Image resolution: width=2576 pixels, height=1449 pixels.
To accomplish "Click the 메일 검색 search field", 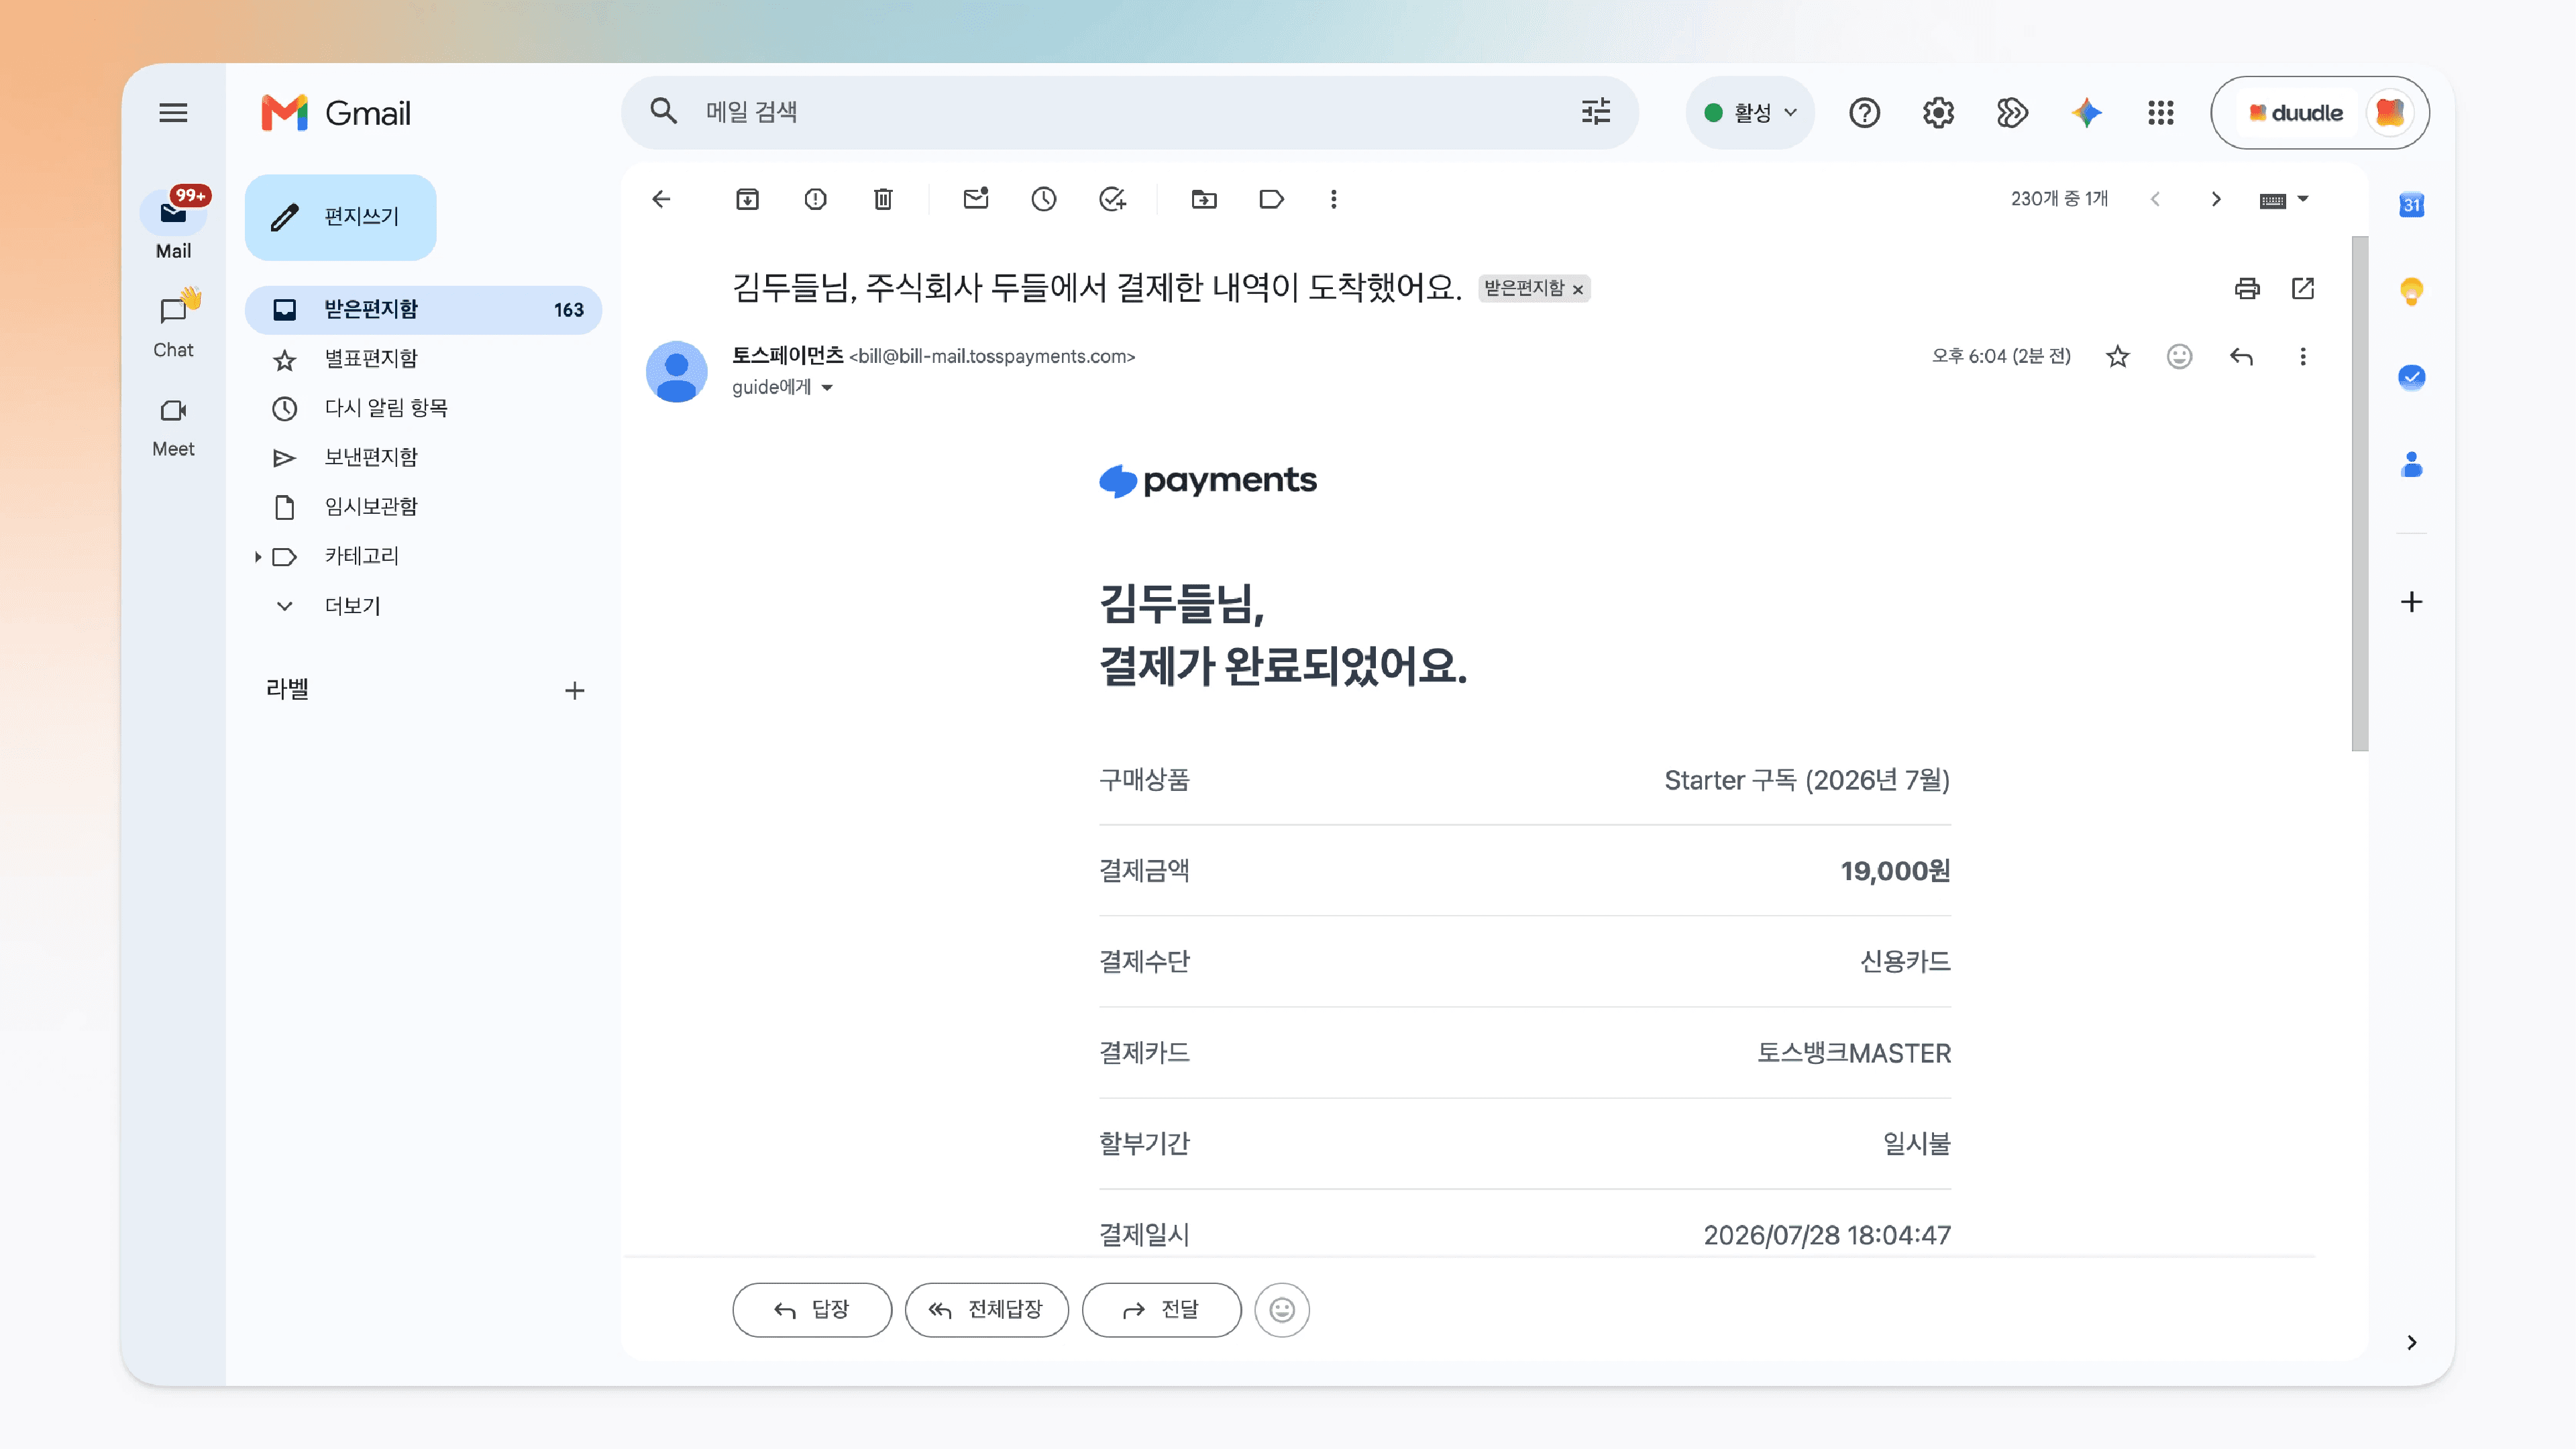I will pyautogui.click(x=1130, y=112).
